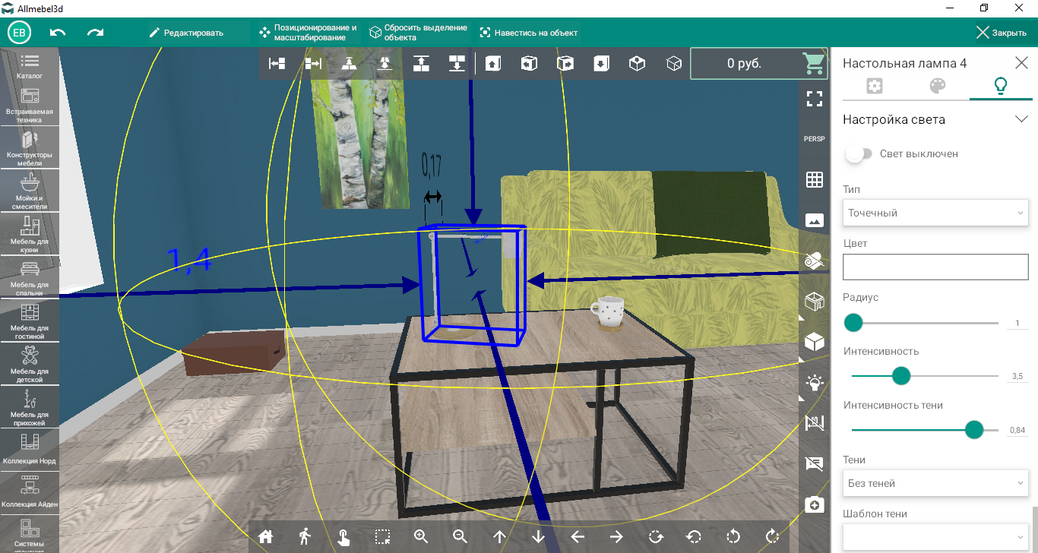Open the Тип dropdown showing Точечный
This screenshot has width=1038, height=553.
point(936,213)
